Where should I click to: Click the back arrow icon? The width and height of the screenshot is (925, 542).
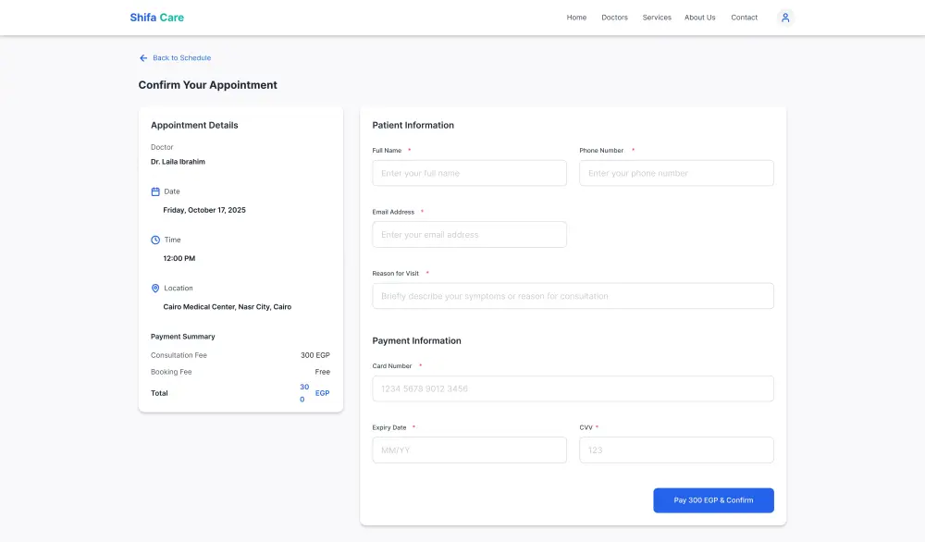(143, 58)
